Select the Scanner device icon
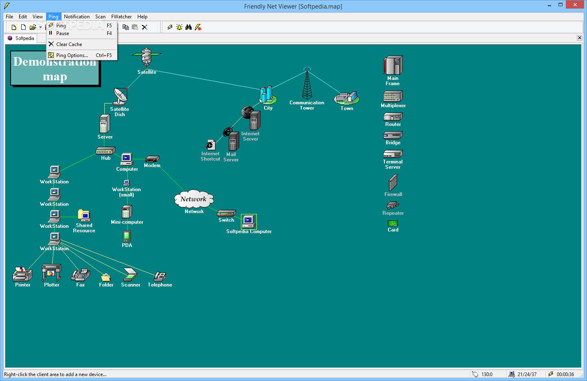 click(130, 275)
